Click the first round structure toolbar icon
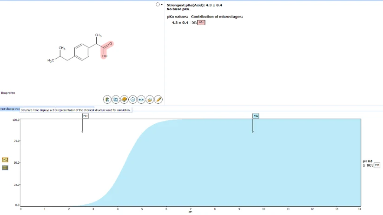383x215 pixels. click(107, 100)
